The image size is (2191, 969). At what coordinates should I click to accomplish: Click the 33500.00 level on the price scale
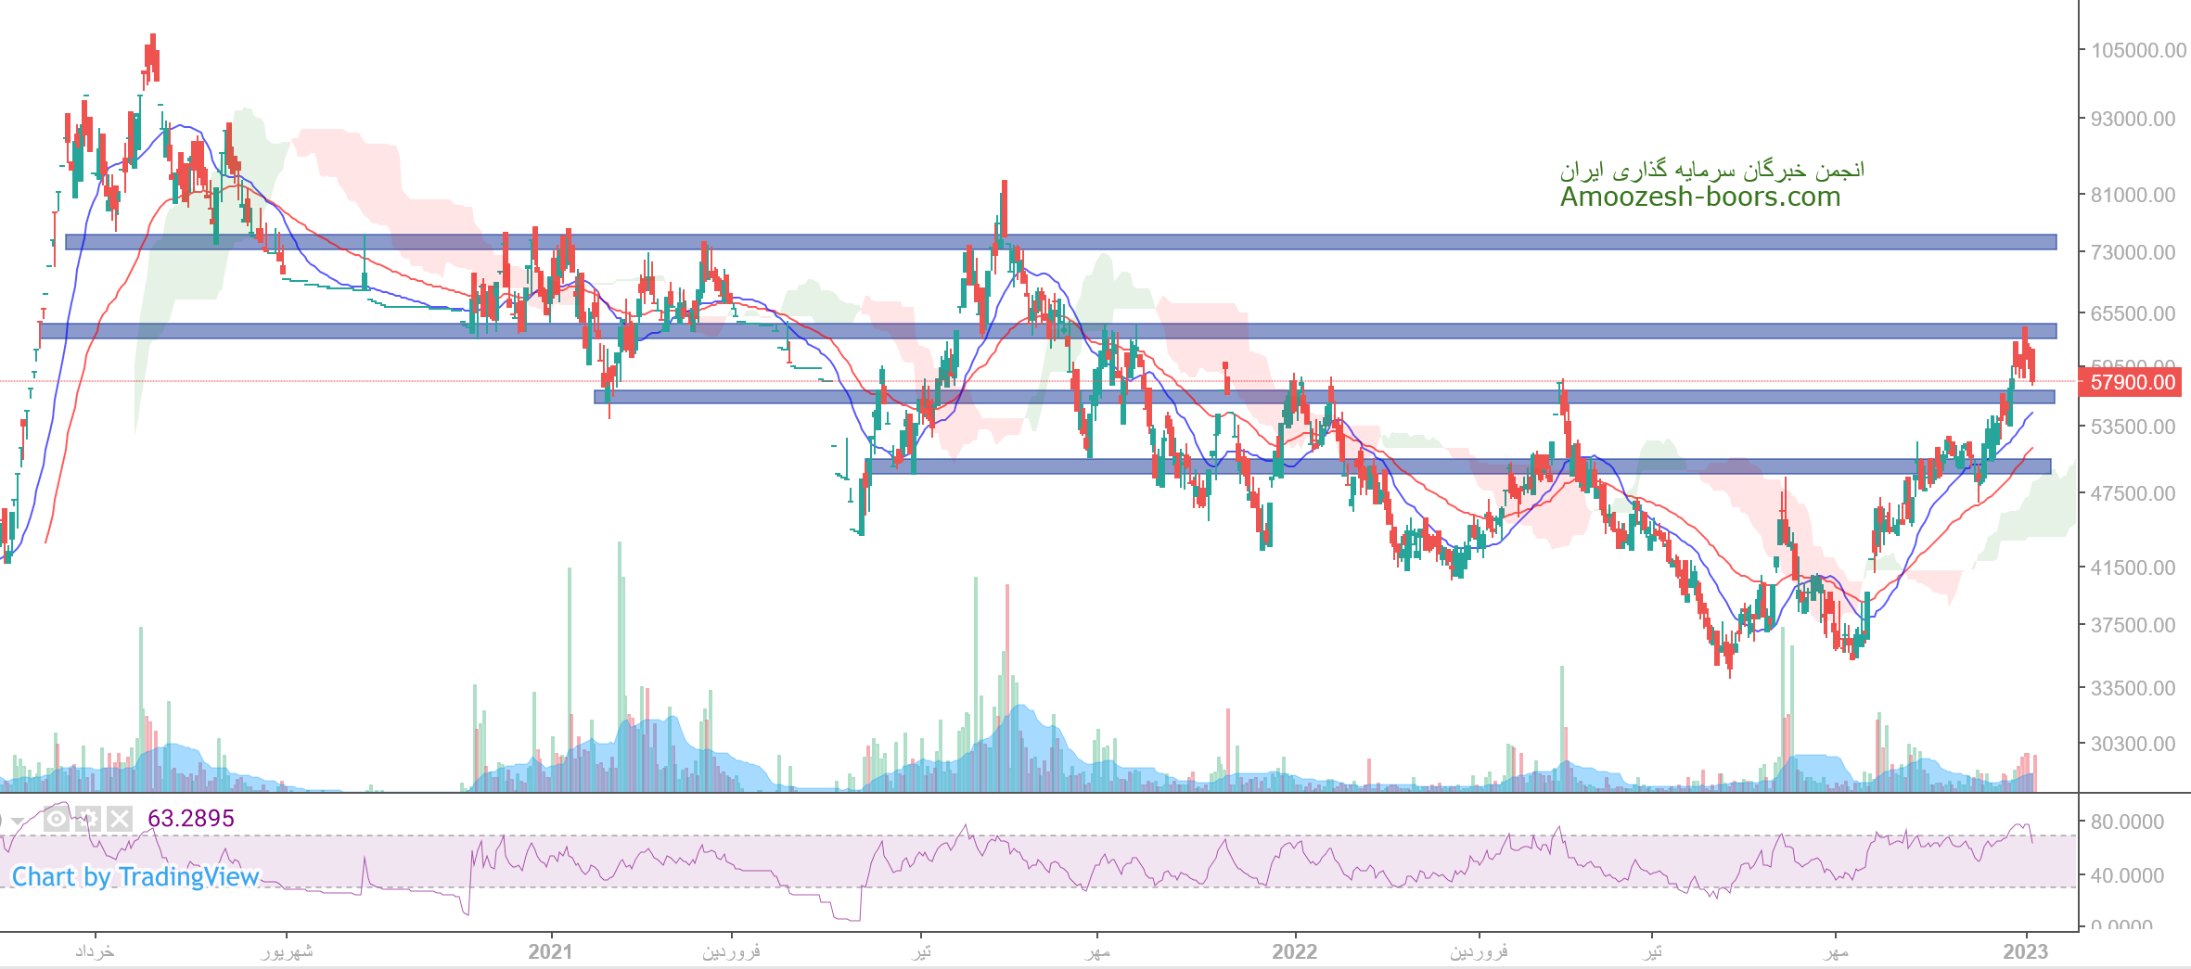tap(2132, 688)
